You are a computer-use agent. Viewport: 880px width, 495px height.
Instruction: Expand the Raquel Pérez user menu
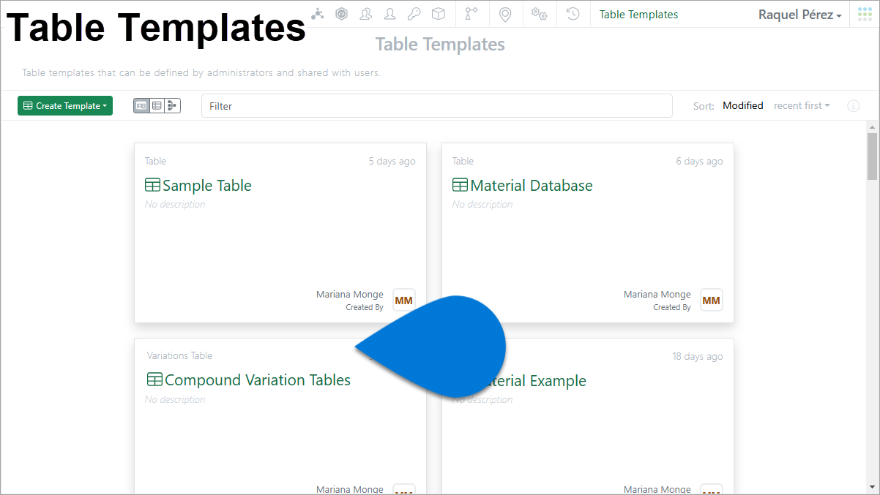click(x=799, y=15)
